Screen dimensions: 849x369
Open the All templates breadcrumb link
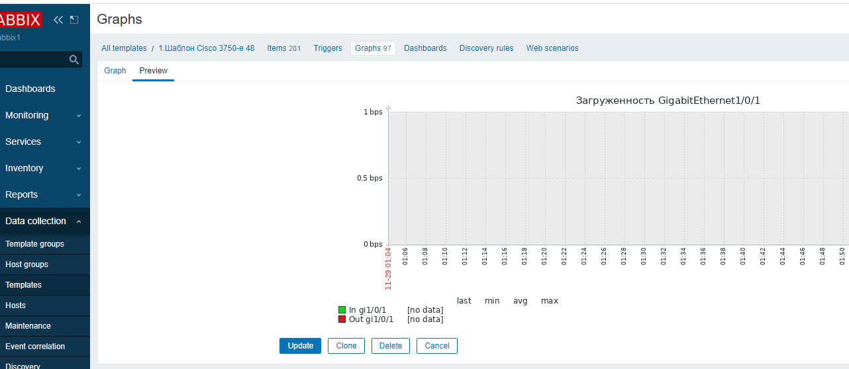(x=124, y=48)
